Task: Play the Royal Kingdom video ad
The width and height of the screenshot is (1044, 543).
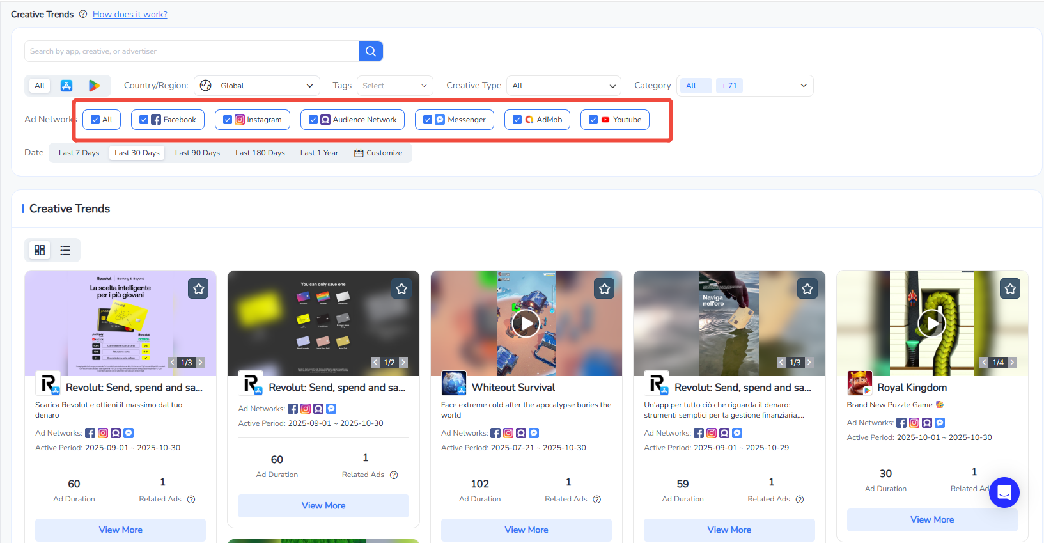Action: [931, 324]
